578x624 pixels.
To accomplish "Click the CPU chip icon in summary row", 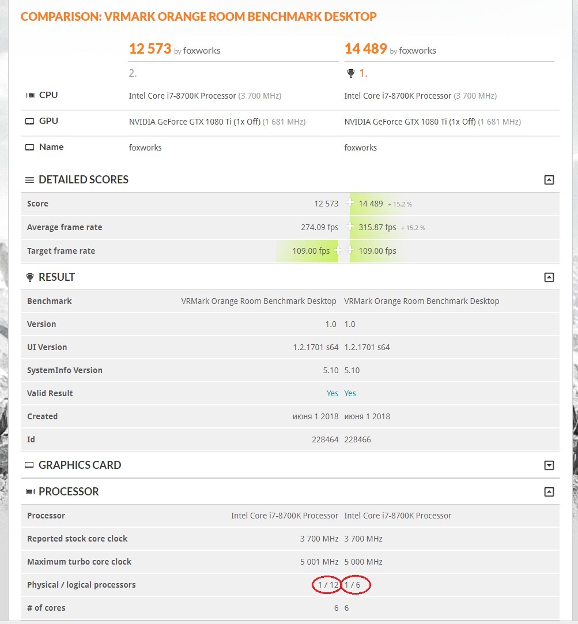I will [x=31, y=95].
